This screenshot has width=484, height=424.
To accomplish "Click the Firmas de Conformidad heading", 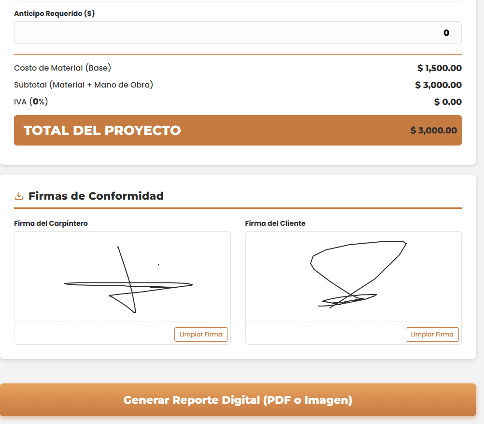I will click(96, 196).
